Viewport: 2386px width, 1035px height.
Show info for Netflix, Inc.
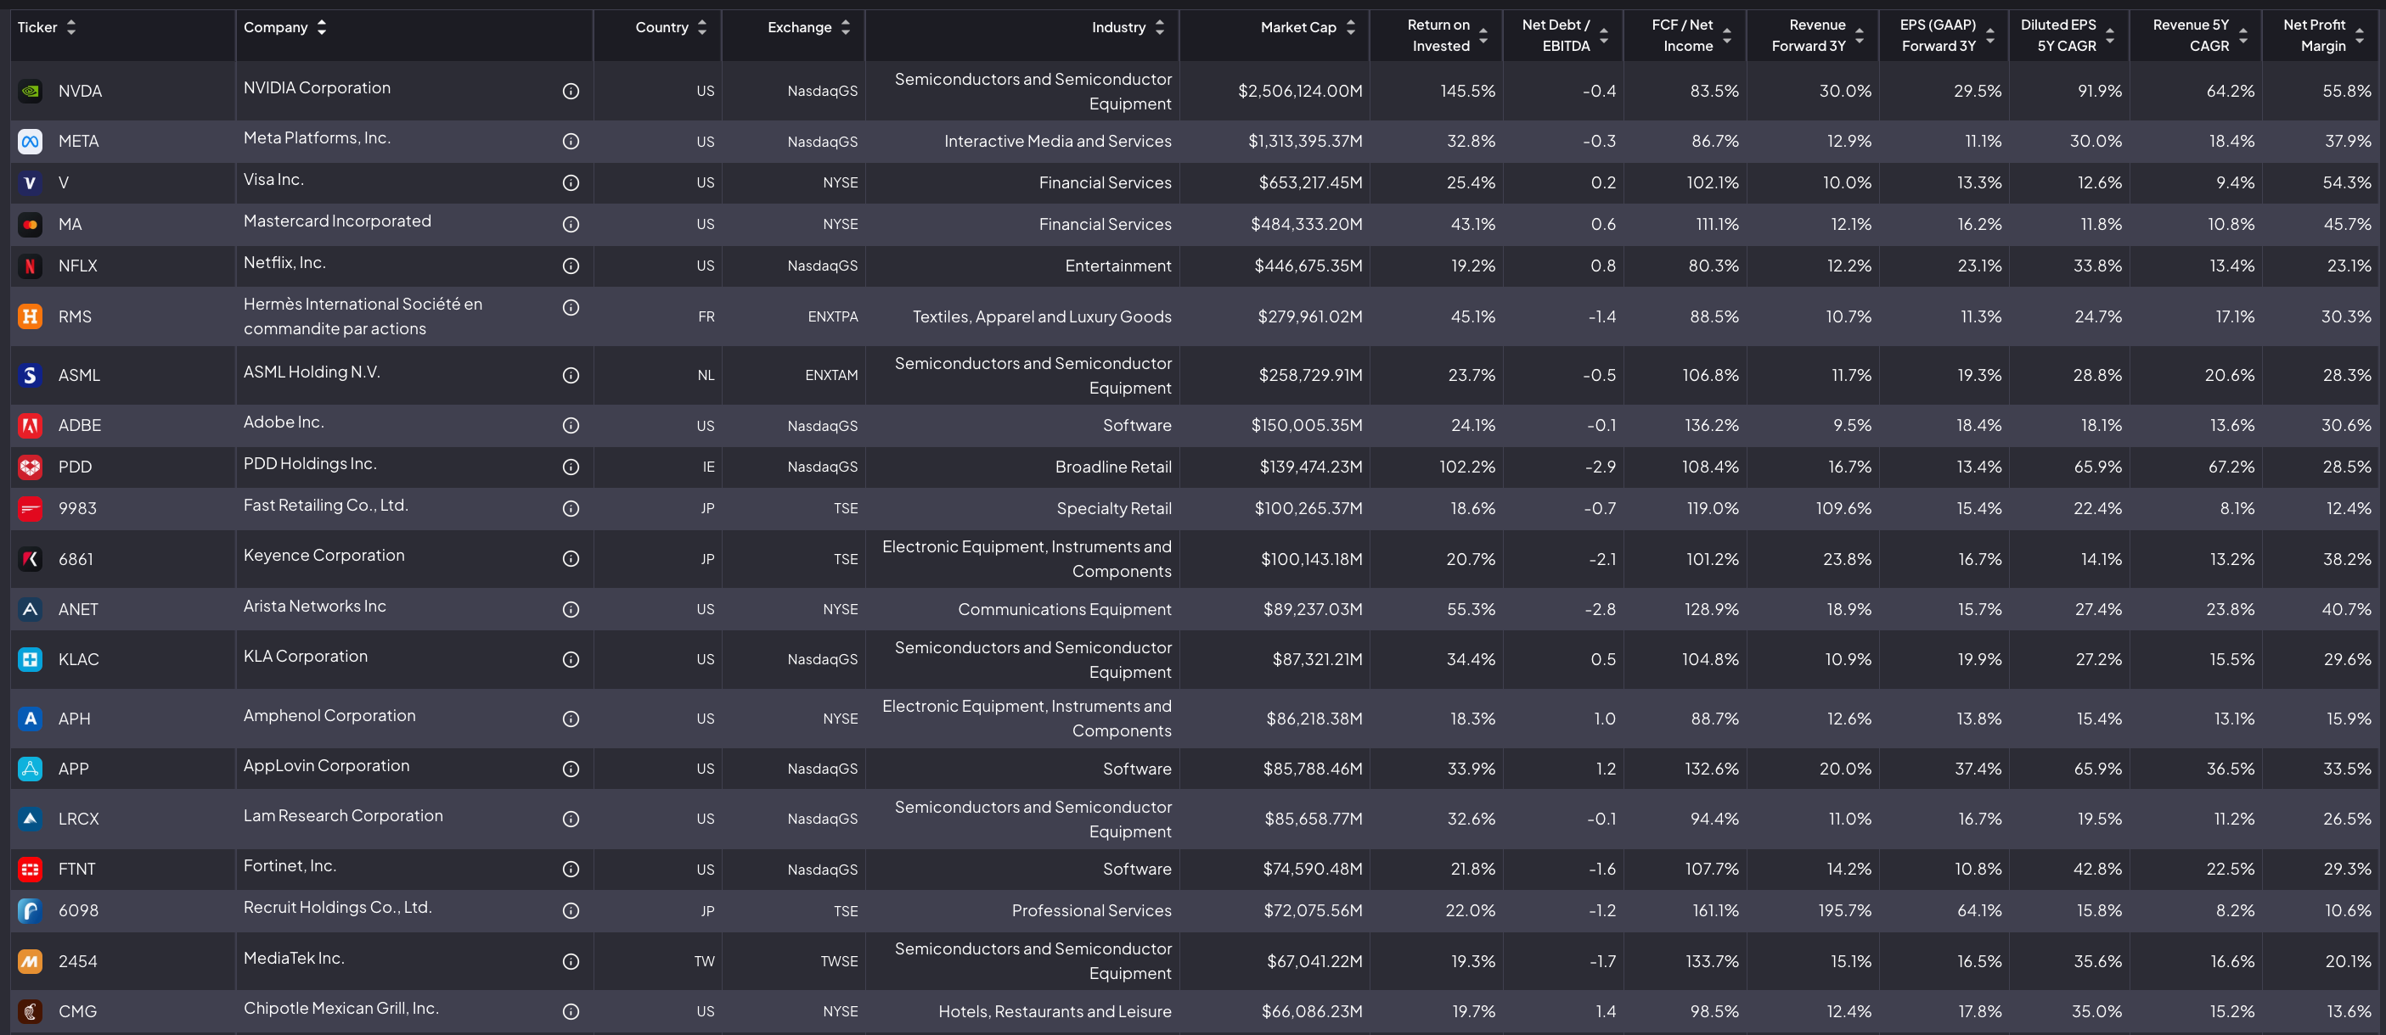(571, 266)
